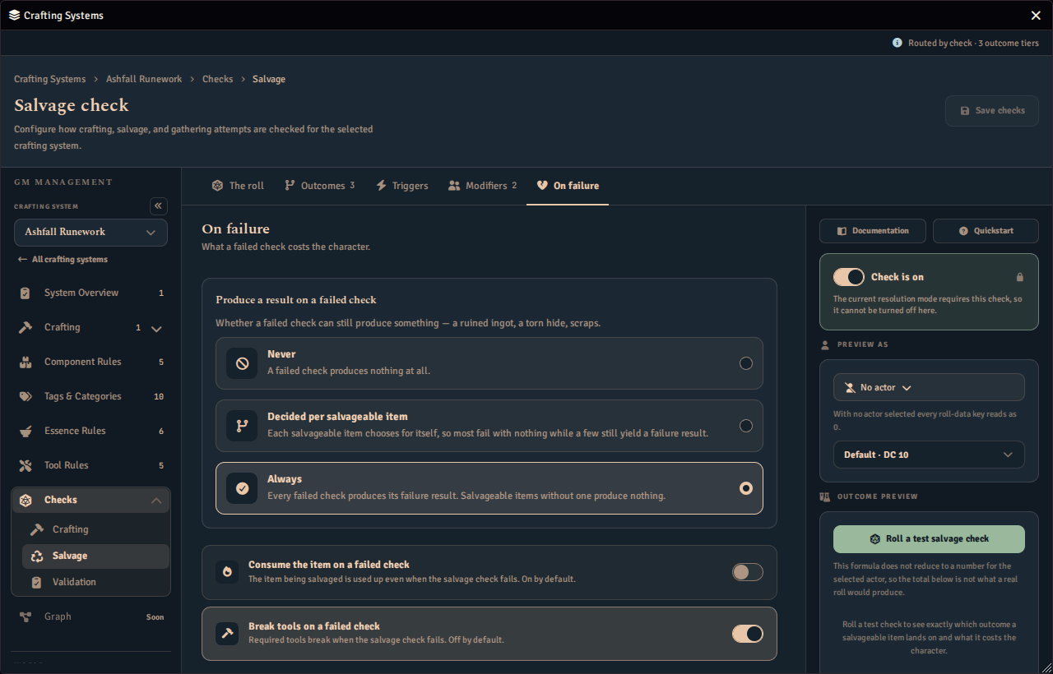Click the Essence Rules mortar icon
This screenshot has height=674, width=1053.
26,431
